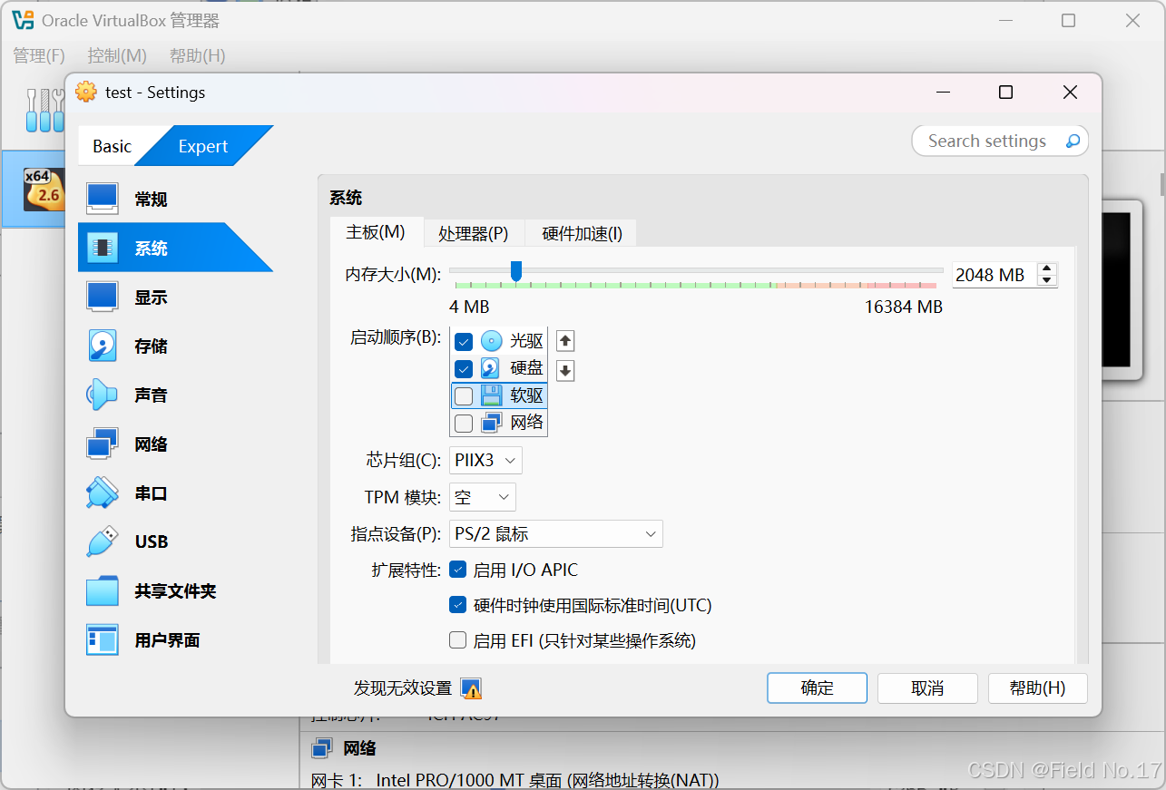
Task: Select 网络 network boot entry
Action: [x=499, y=423]
